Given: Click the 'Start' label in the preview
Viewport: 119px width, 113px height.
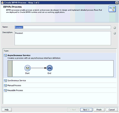Looking at the screenshot, I should [27, 73].
